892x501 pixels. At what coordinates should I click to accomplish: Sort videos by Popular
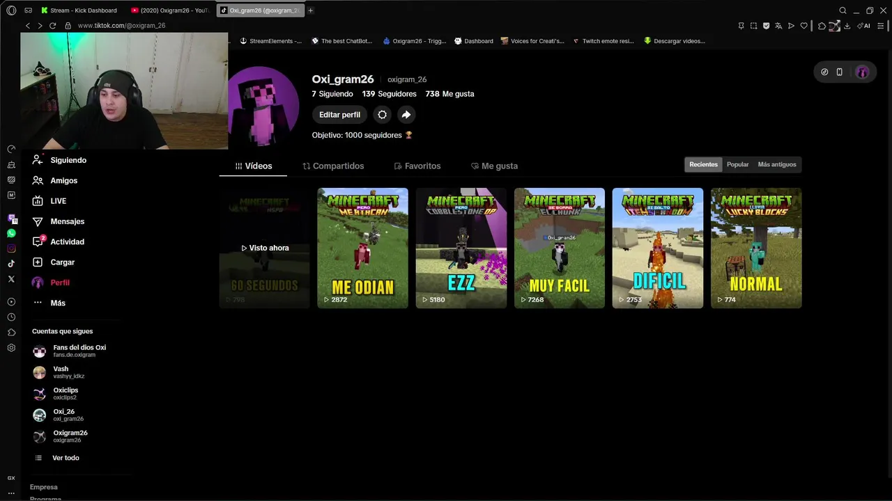(x=737, y=165)
